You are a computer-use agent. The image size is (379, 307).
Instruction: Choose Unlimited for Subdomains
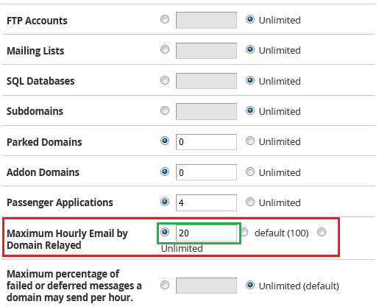(250, 110)
